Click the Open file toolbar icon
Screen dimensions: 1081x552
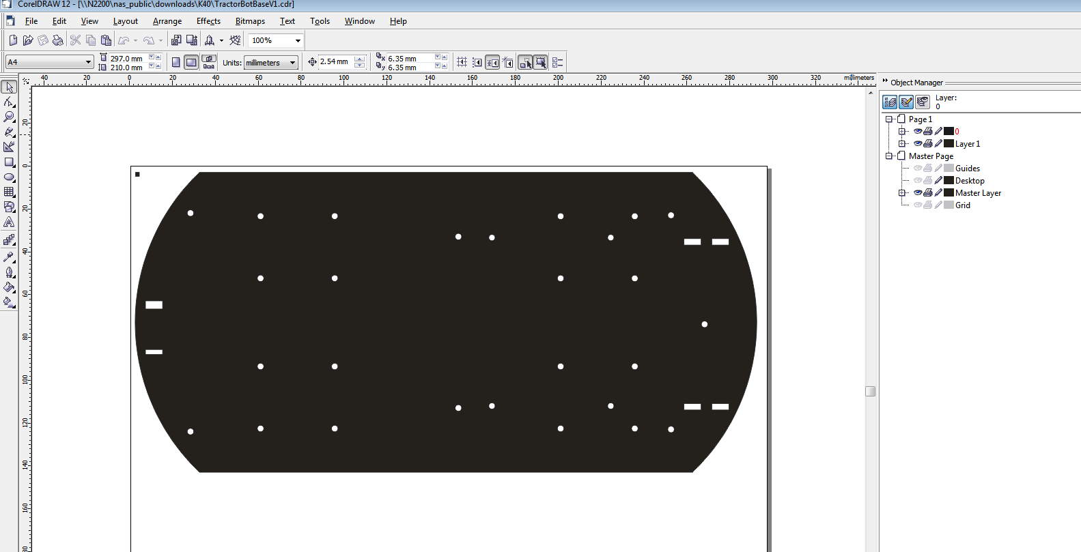tap(28, 40)
